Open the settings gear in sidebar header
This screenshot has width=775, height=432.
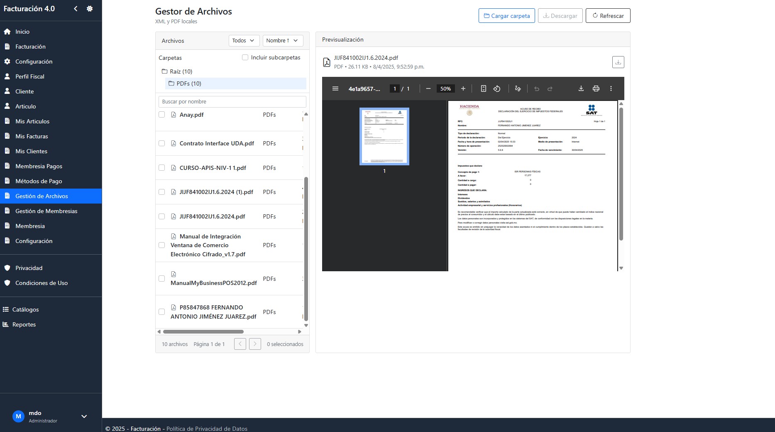(x=90, y=9)
